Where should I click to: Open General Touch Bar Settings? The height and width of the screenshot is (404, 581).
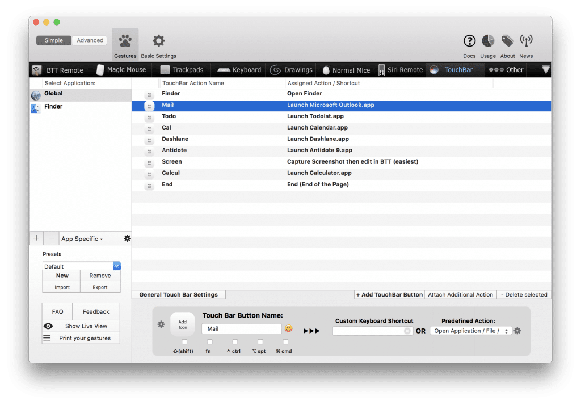tap(179, 294)
